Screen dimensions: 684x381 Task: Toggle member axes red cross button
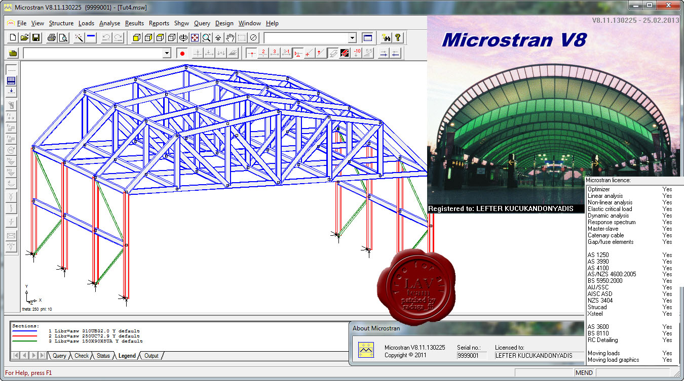pos(310,53)
